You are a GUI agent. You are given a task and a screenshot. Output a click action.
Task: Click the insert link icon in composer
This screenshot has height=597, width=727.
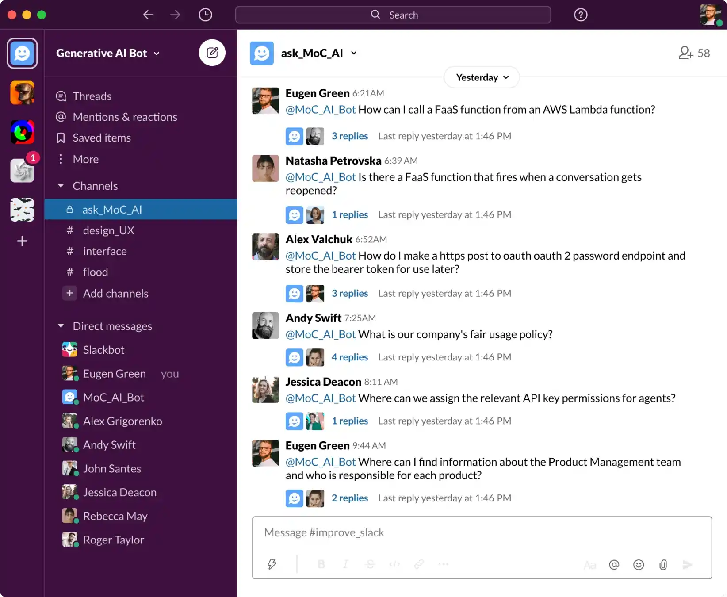[x=419, y=564]
